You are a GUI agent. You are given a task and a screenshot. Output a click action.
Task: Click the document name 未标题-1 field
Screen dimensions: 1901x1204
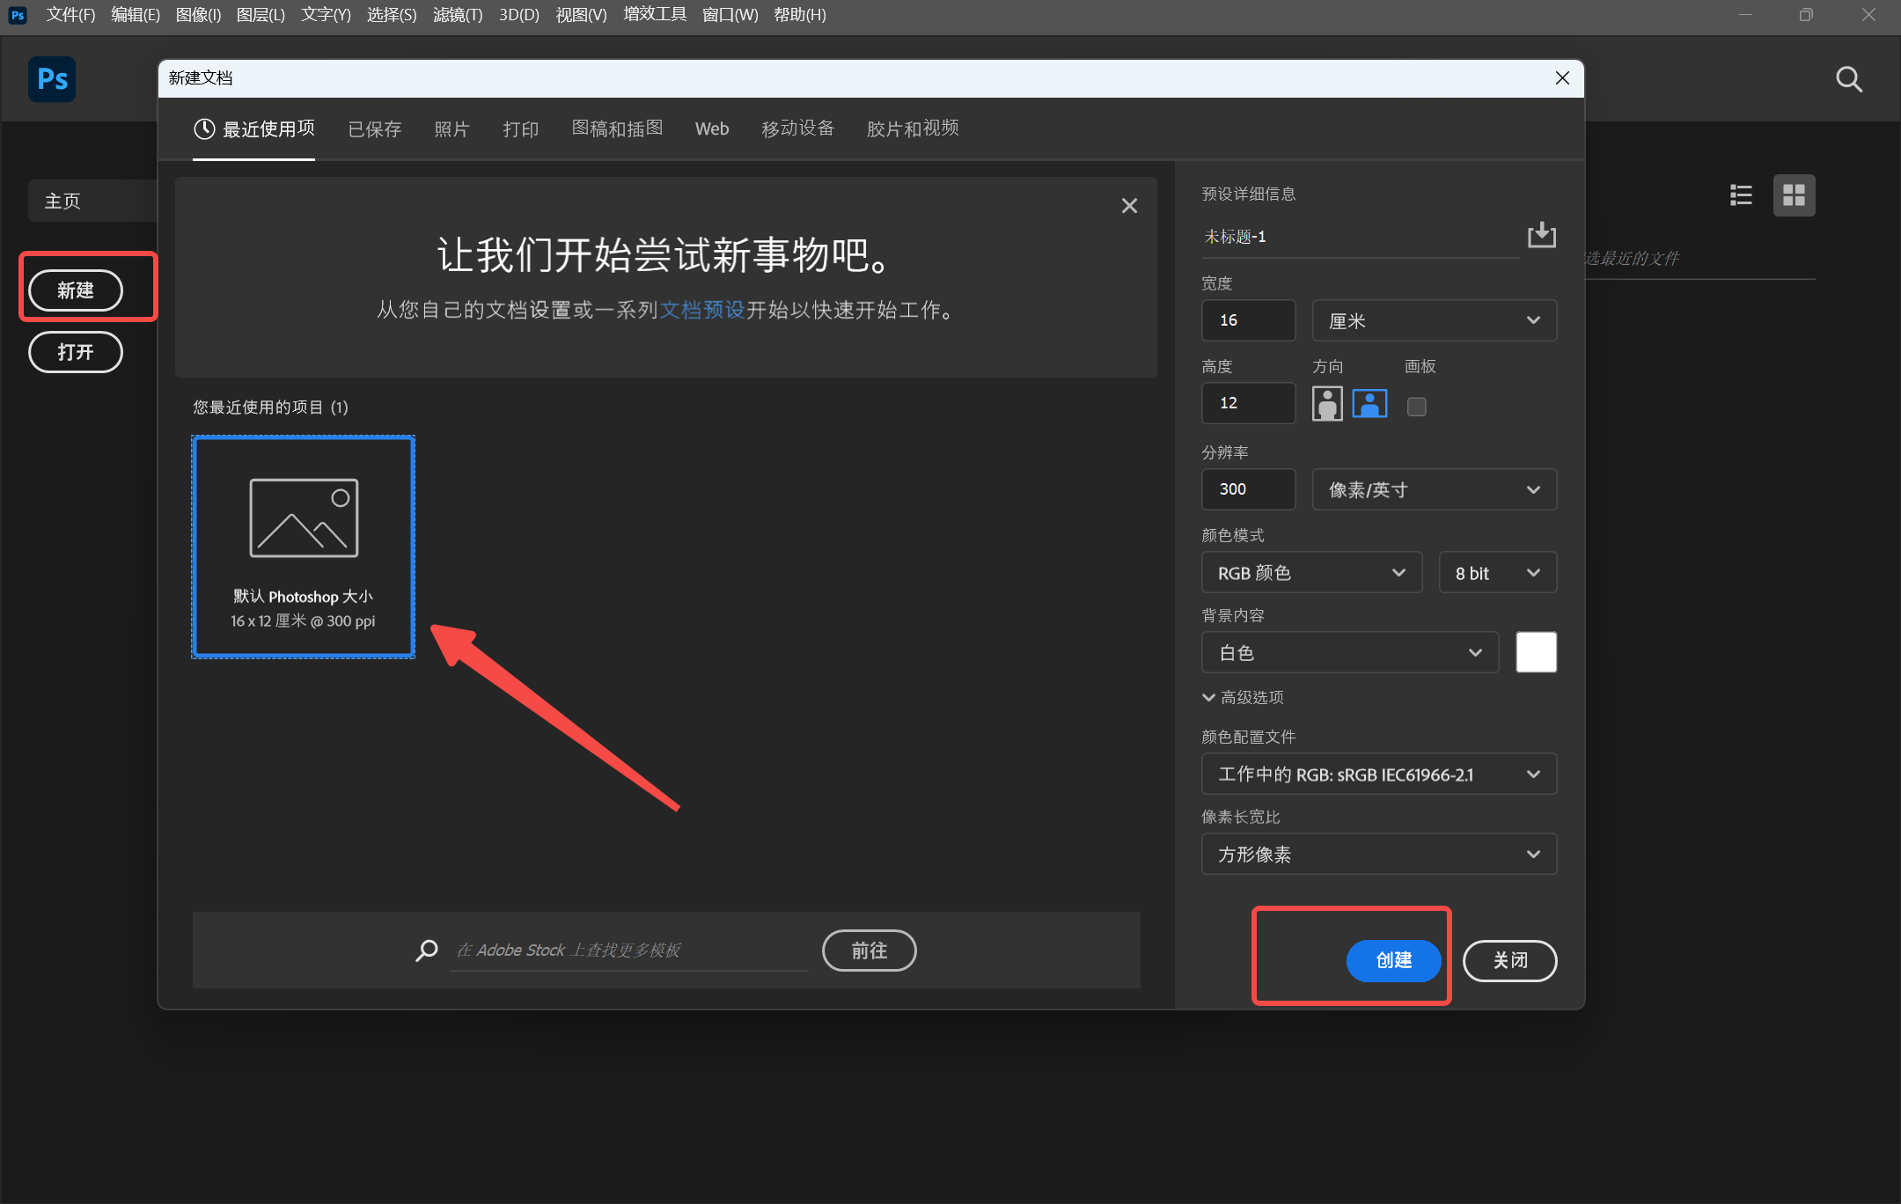[x=1361, y=237]
